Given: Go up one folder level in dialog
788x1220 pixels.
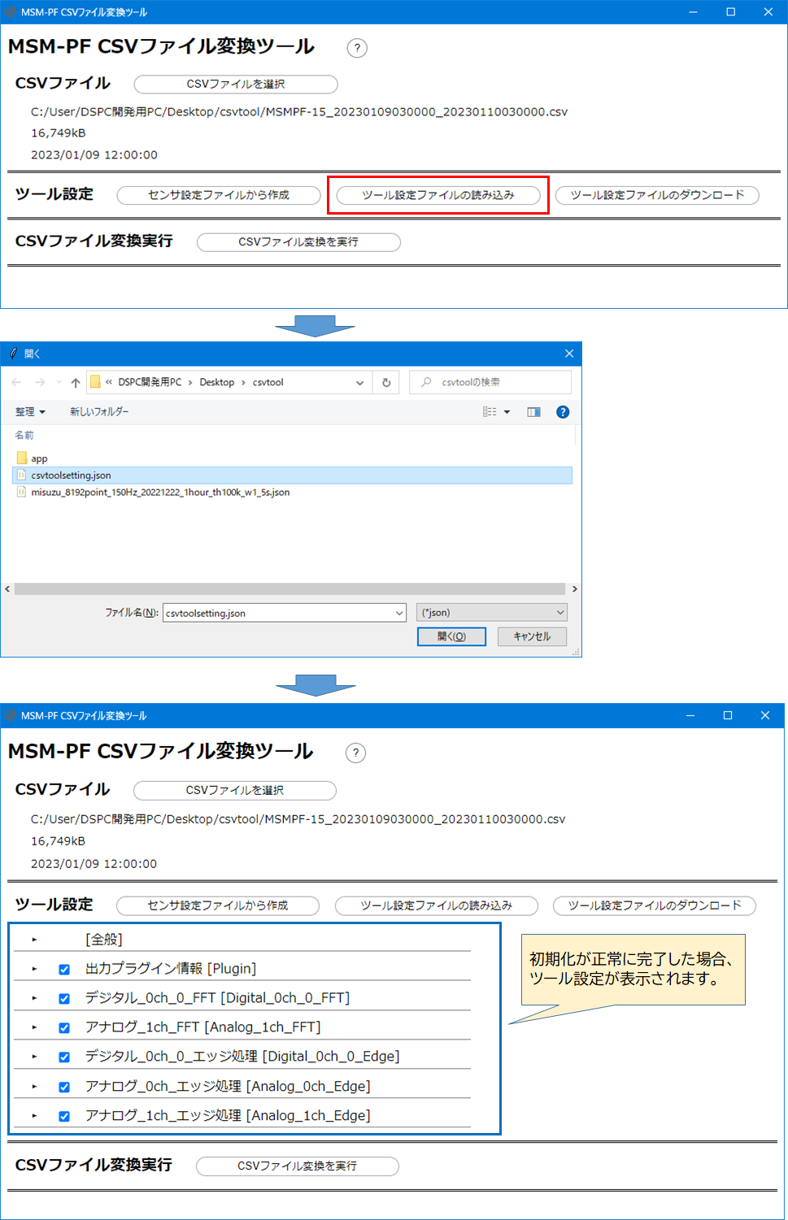Looking at the screenshot, I should (76, 382).
